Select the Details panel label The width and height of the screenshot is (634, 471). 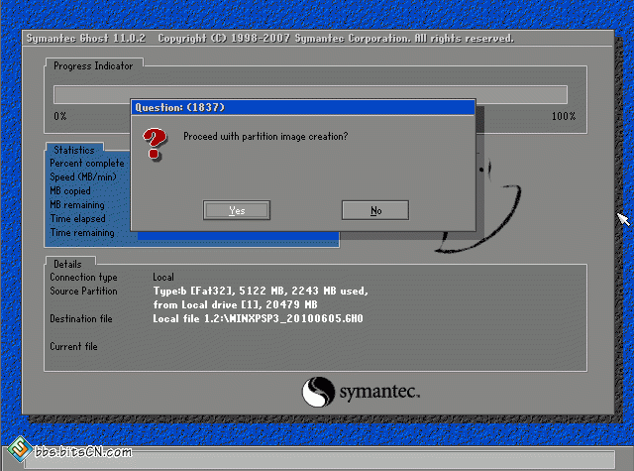coord(67,264)
